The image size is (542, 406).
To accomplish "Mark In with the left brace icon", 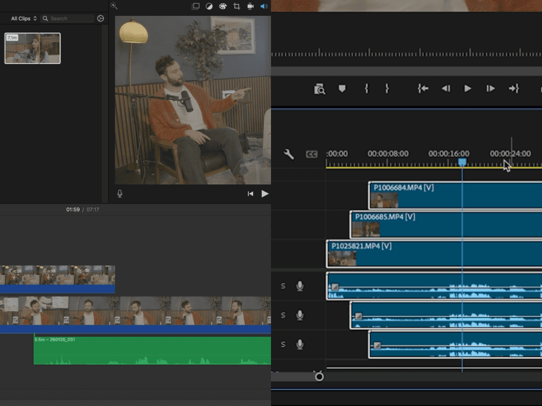I will (x=366, y=89).
